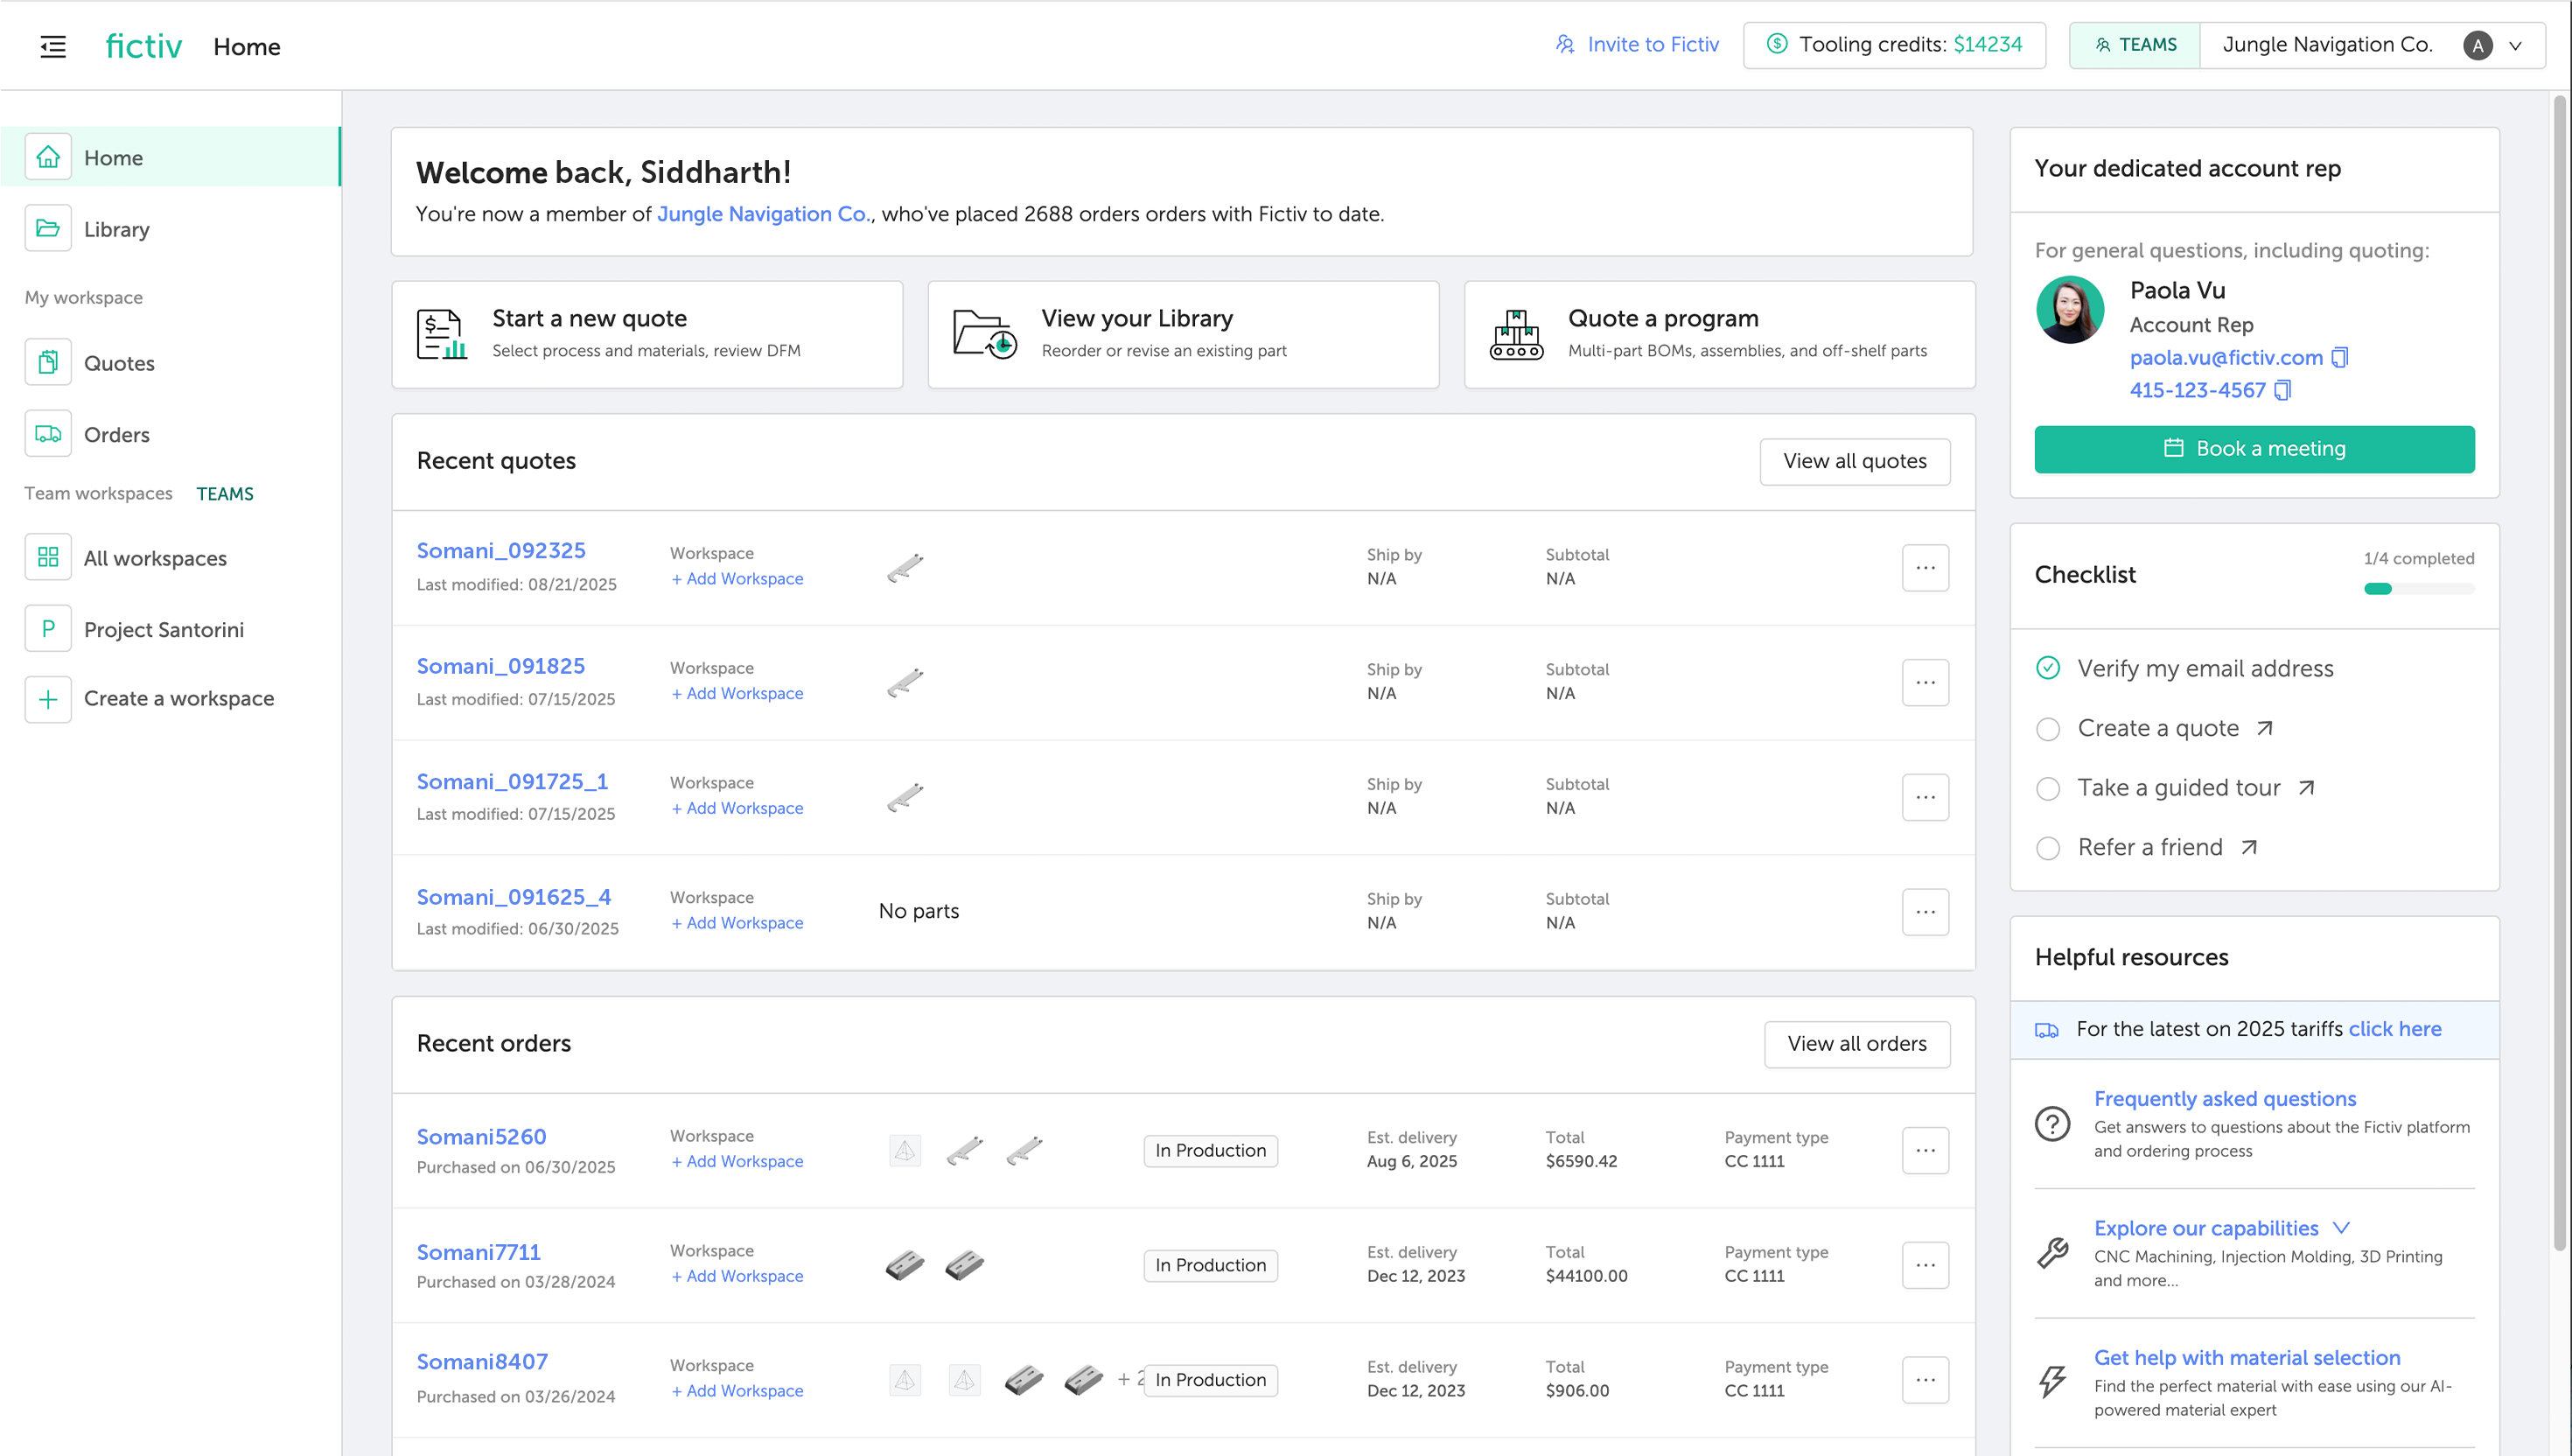Select the Create a quote checklist circle
Image resolution: width=2572 pixels, height=1456 pixels.
[x=2047, y=729]
